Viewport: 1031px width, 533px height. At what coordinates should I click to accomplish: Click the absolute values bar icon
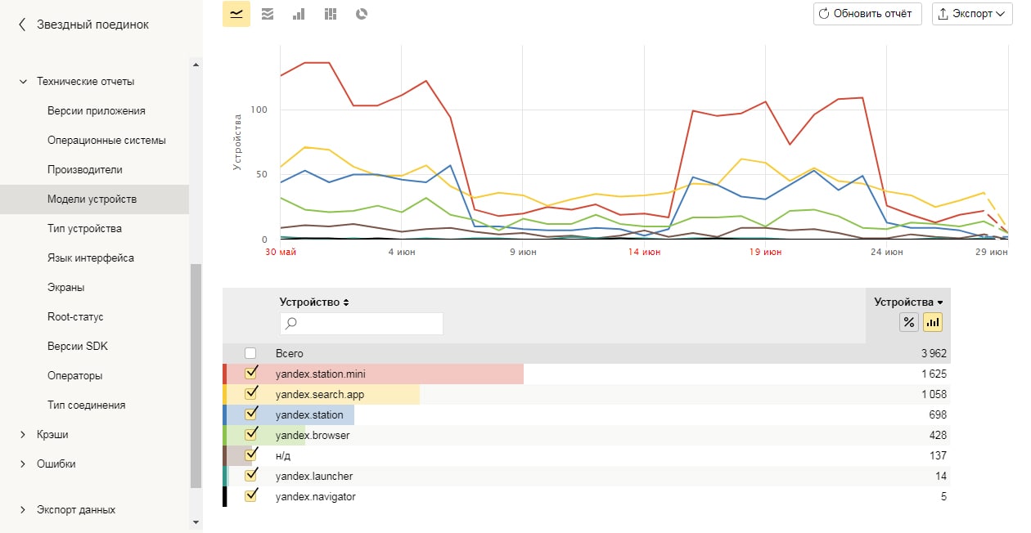(x=933, y=322)
